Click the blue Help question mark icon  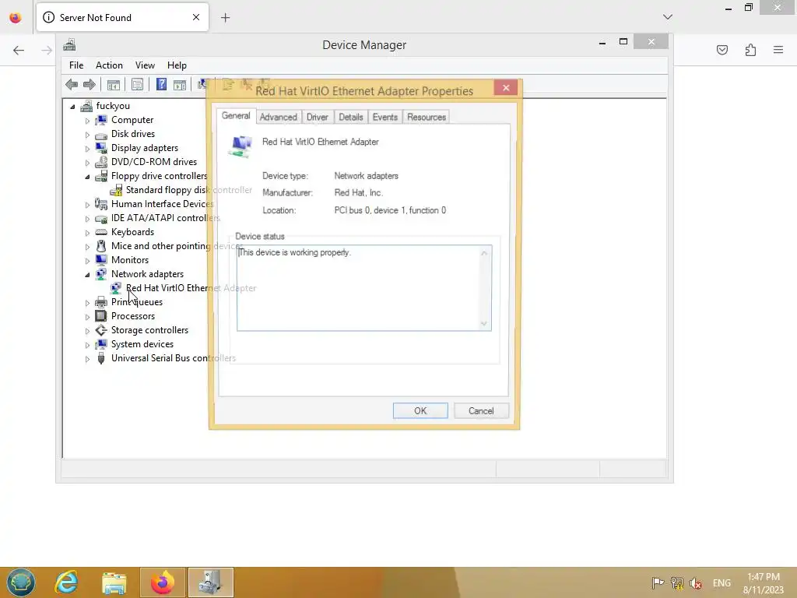161,84
